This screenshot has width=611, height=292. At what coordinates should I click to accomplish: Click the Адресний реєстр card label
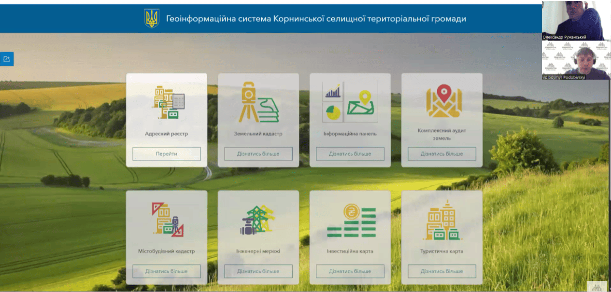pos(167,134)
